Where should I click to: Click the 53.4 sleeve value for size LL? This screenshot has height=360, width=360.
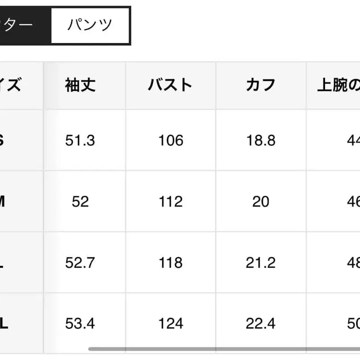[x=81, y=324]
